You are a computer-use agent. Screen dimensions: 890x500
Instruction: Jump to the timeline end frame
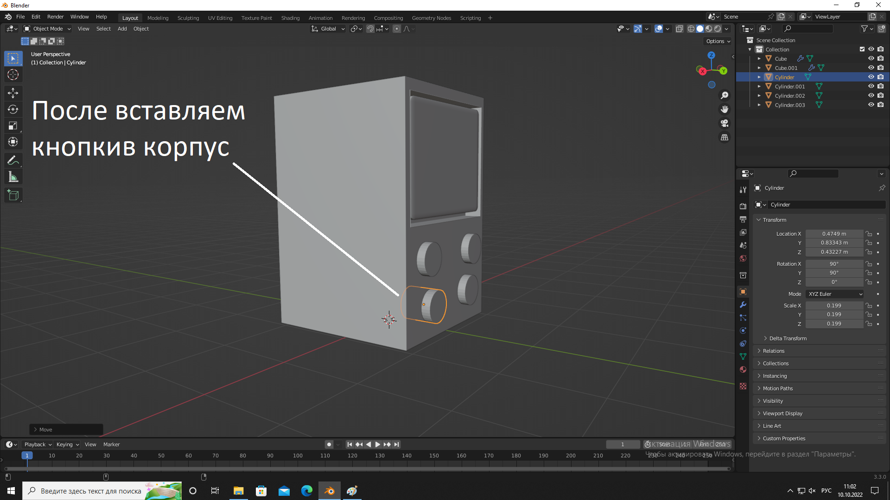click(396, 444)
